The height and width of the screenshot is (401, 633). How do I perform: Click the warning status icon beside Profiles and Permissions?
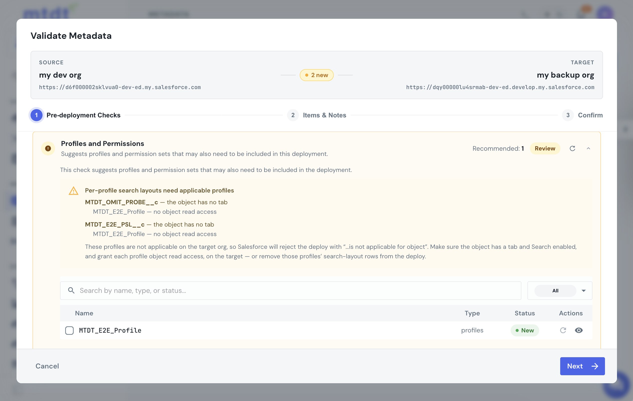pos(48,149)
